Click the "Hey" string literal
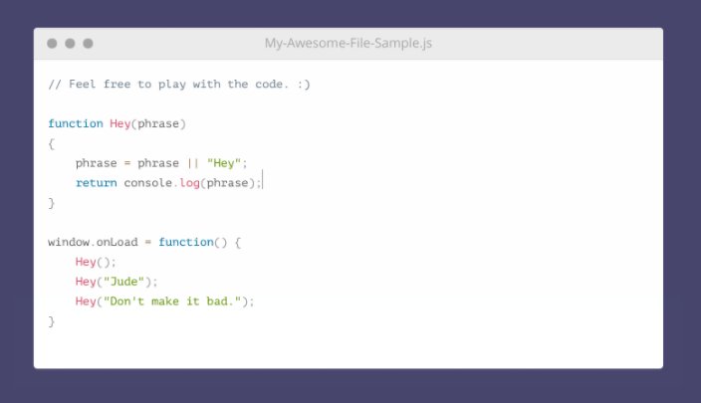This screenshot has width=701, height=403. [x=224, y=163]
